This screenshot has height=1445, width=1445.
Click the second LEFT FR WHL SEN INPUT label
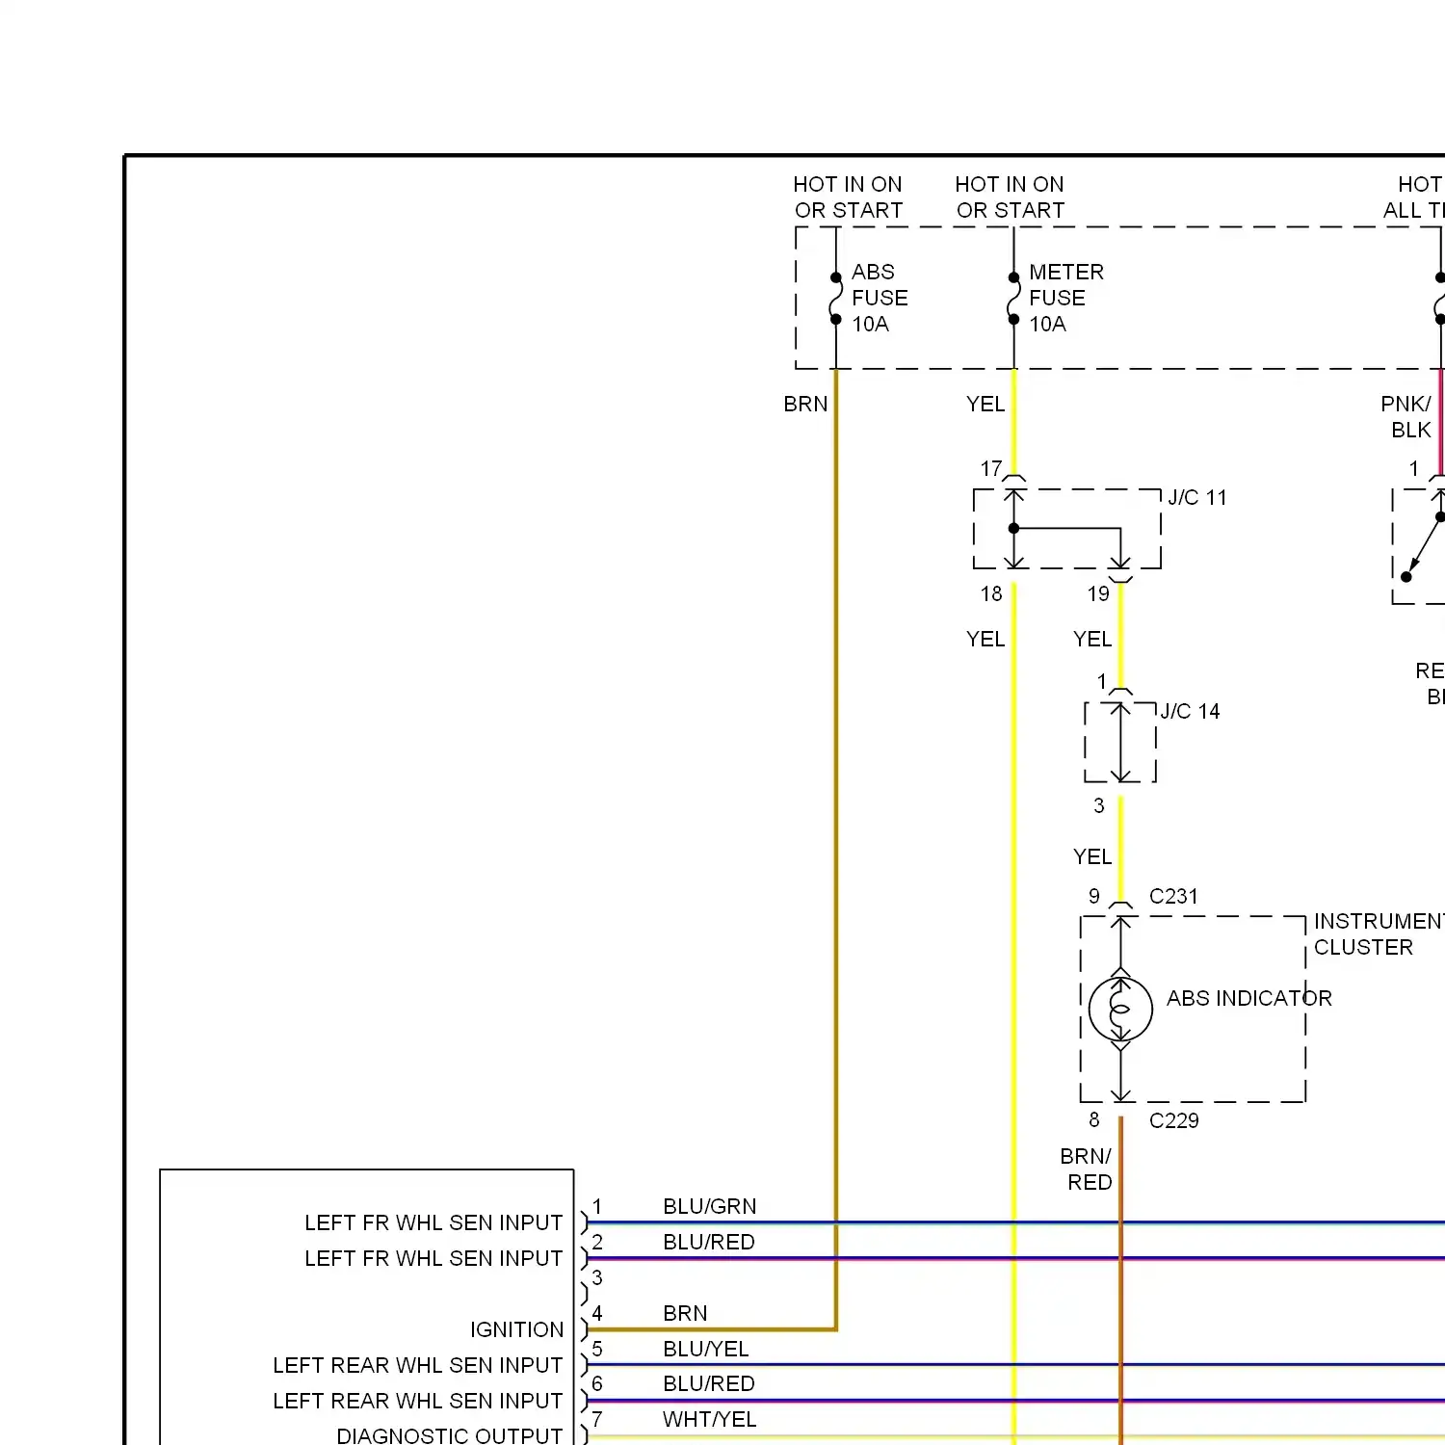tap(433, 1258)
